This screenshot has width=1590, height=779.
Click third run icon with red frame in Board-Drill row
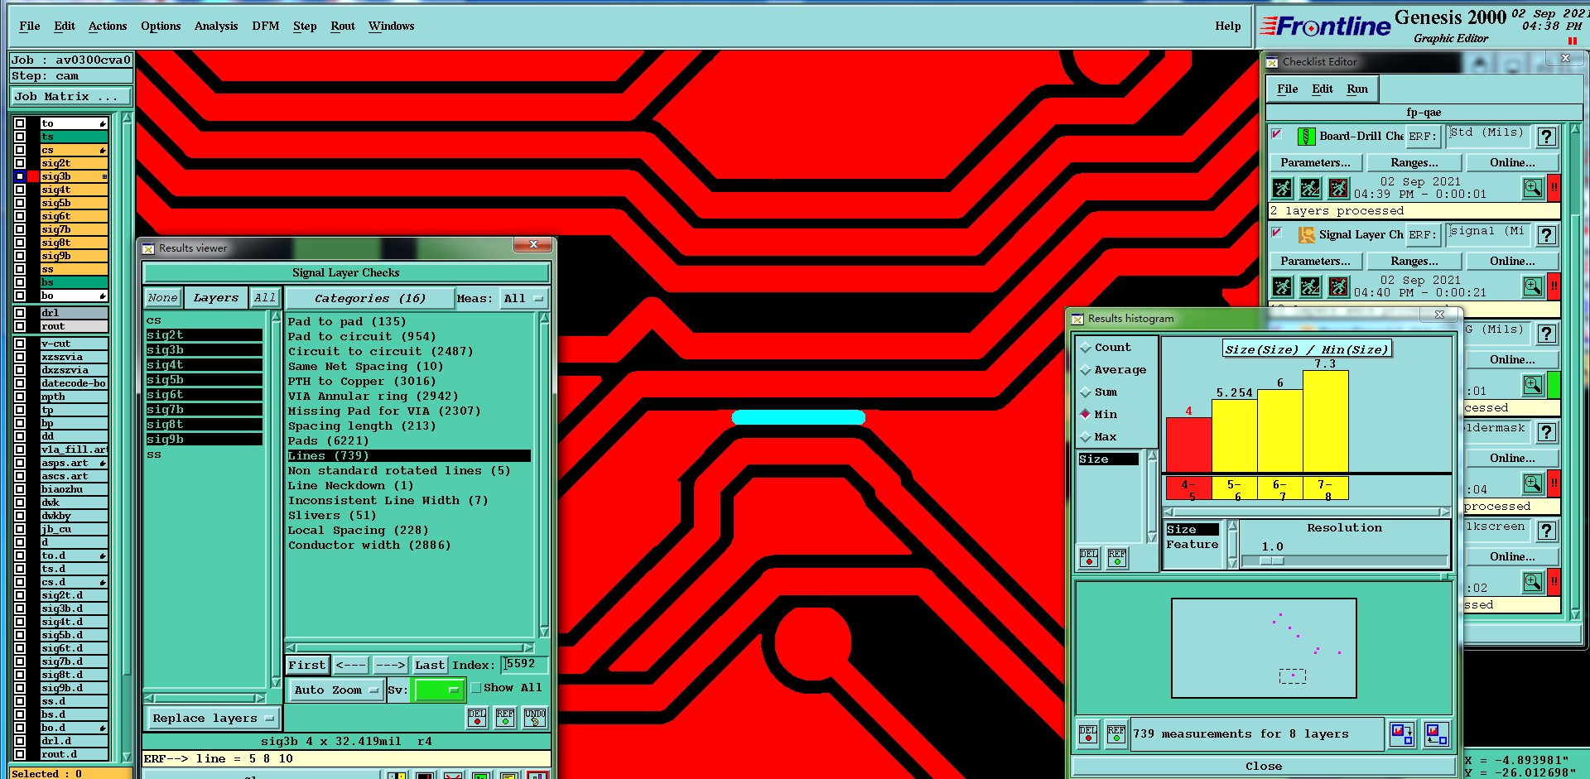(1338, 188)
